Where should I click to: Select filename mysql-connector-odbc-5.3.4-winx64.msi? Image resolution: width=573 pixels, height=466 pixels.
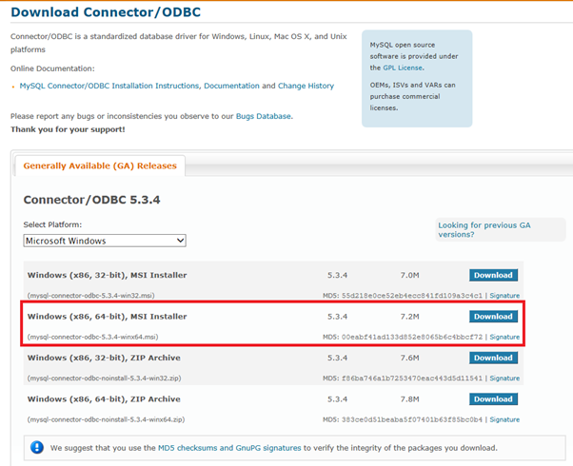[x=93, y=337]
